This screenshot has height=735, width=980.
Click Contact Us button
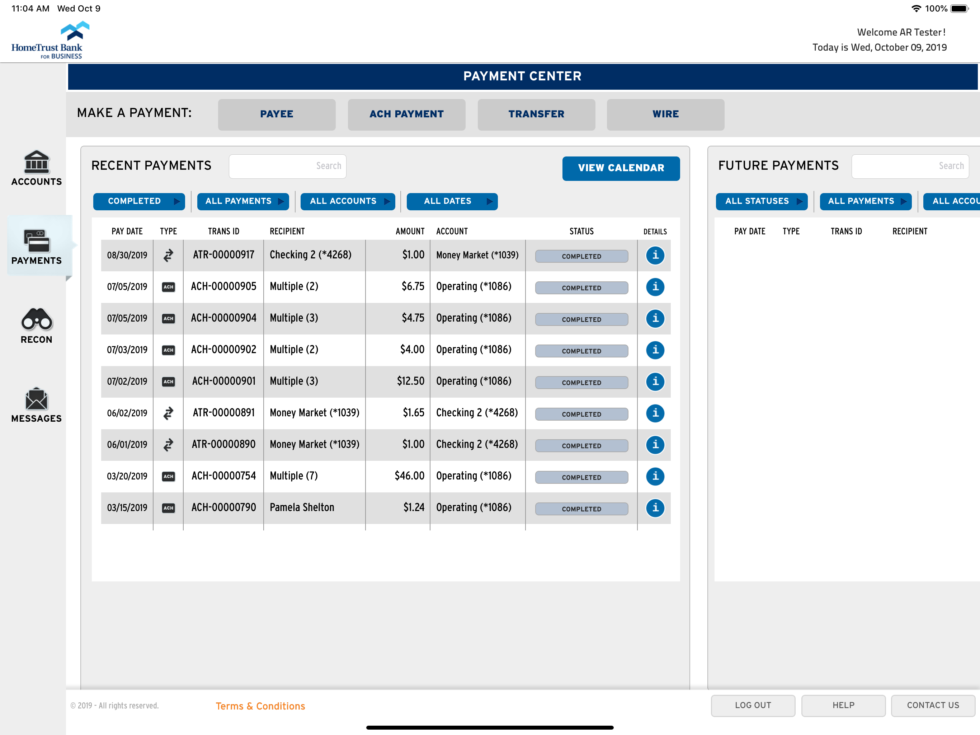[933, 706]
